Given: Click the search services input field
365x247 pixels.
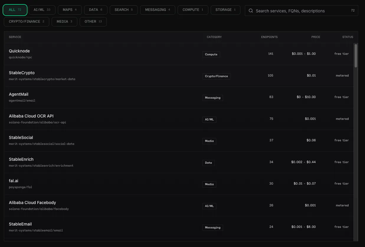Looking at the screenshot, I should (x=301, y=11).
